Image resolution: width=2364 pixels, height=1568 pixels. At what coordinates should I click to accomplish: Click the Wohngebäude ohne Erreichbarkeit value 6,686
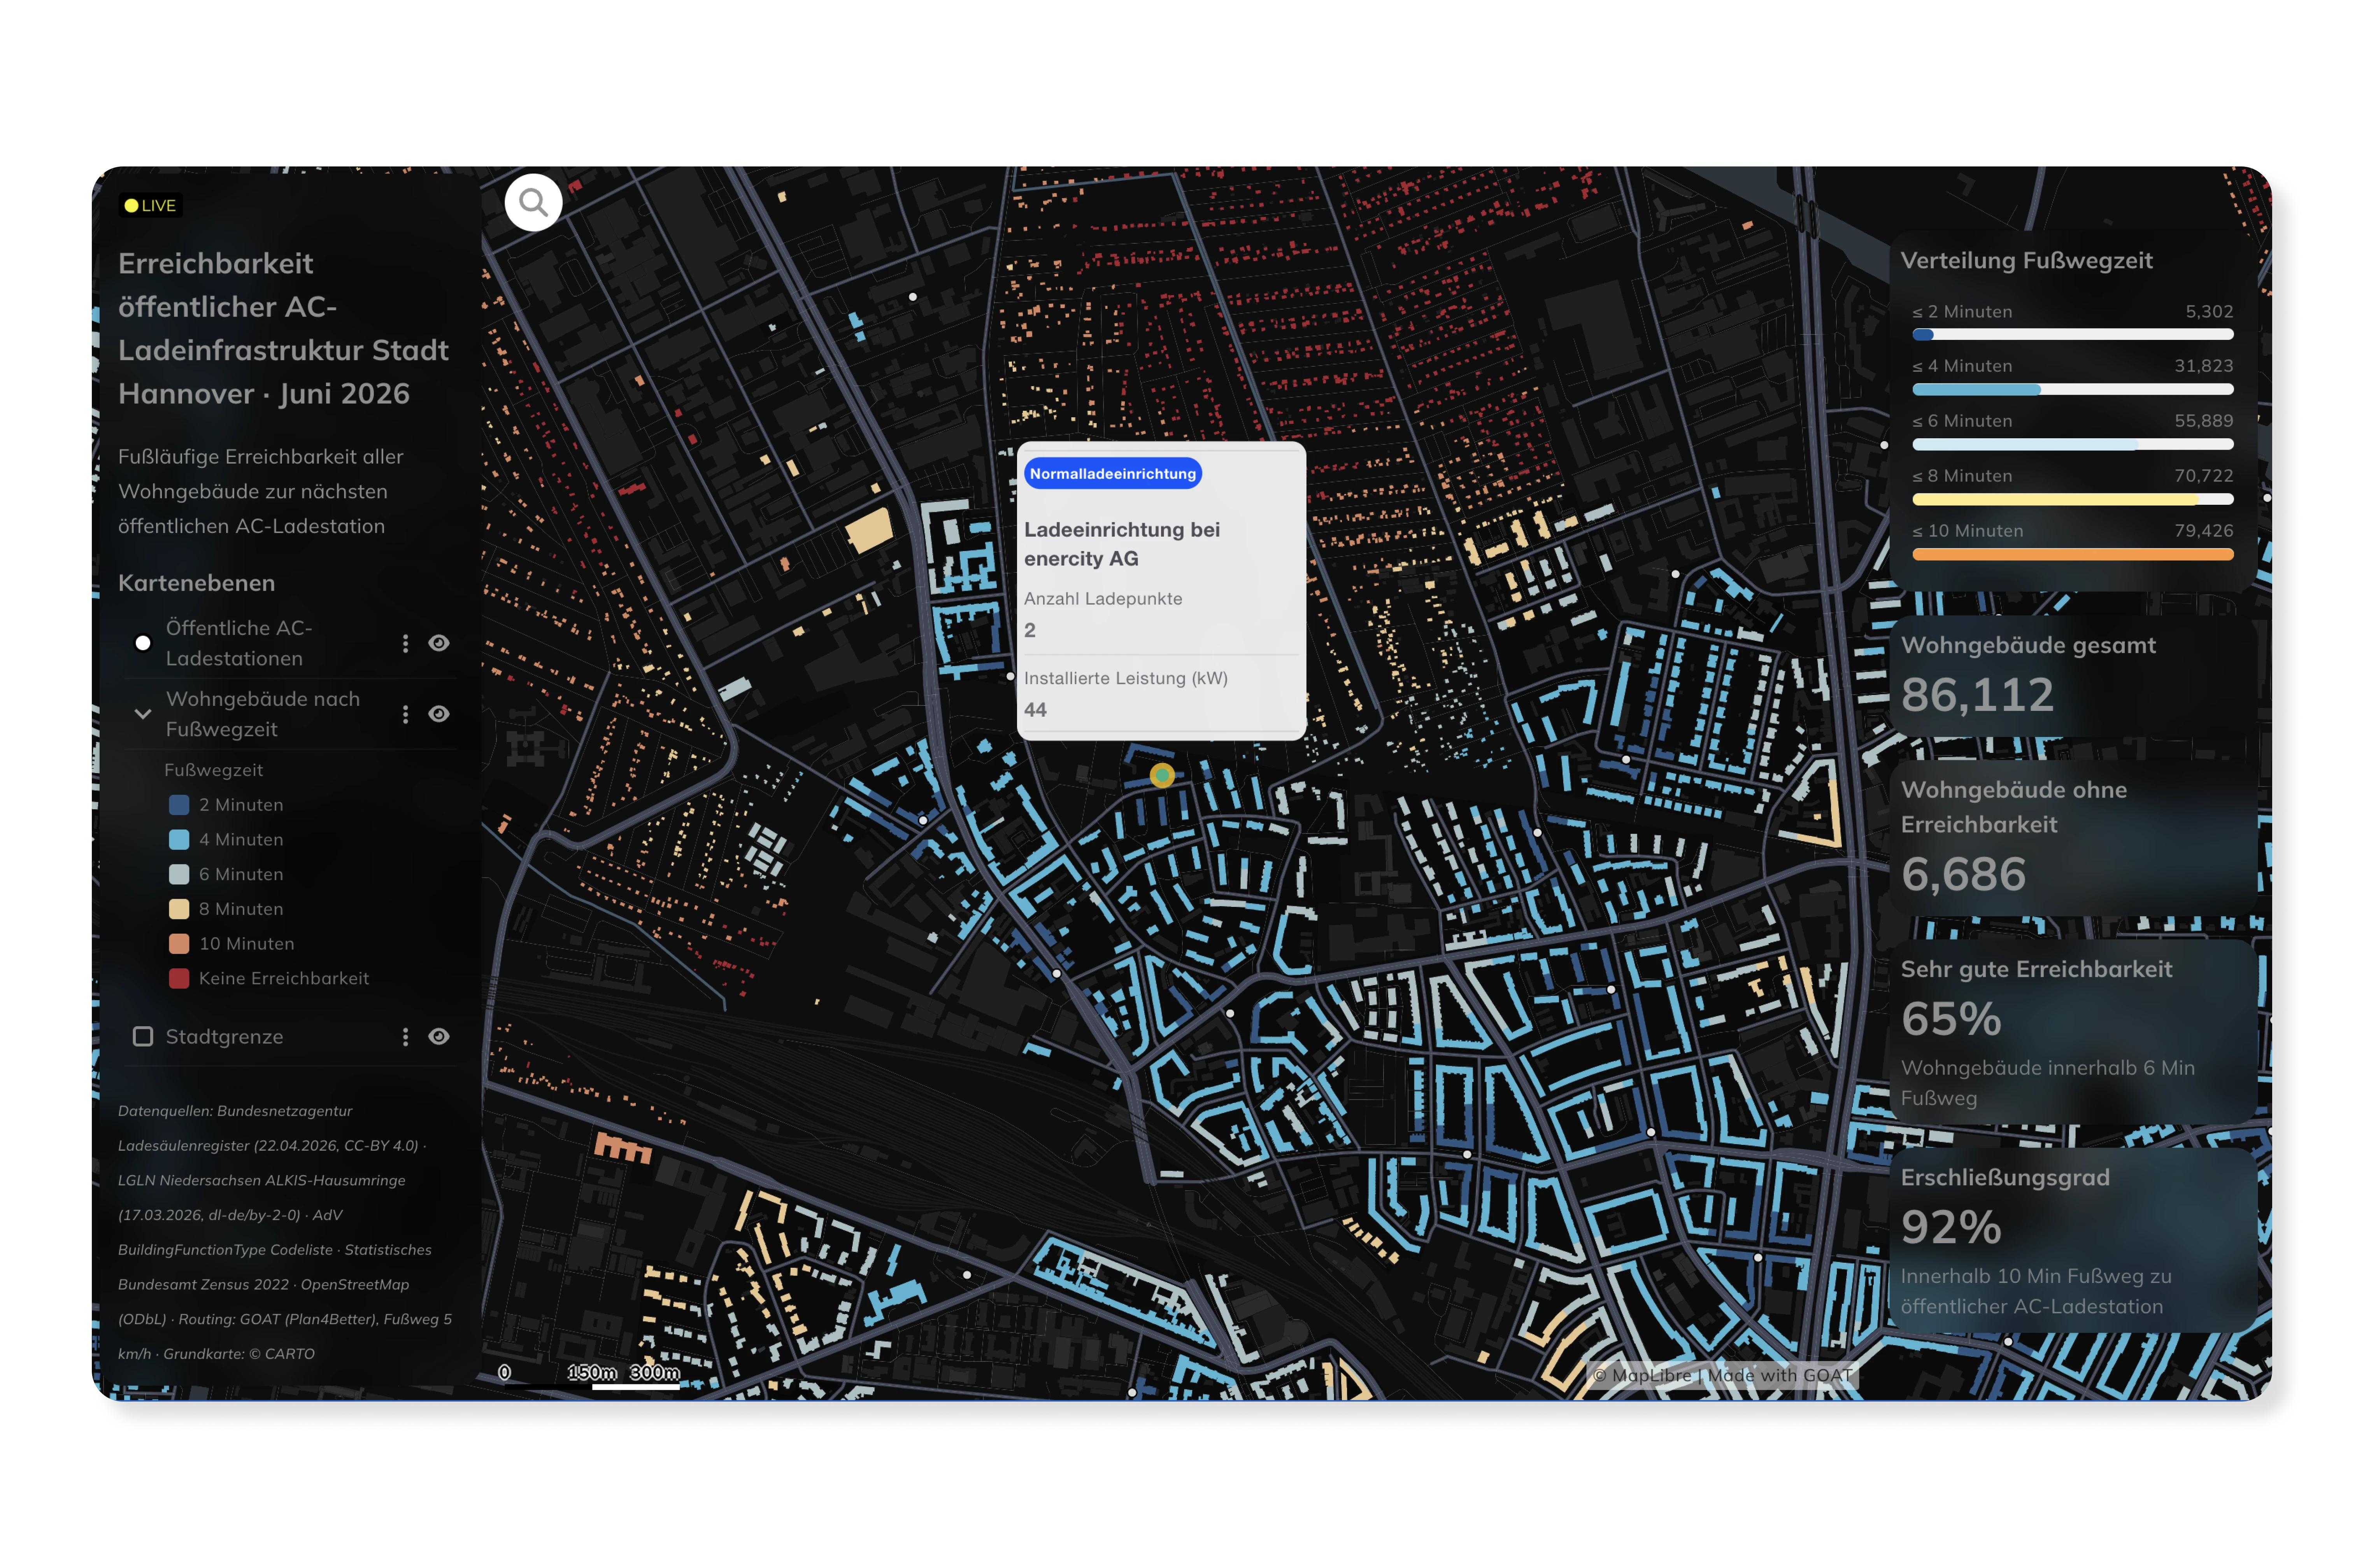(x=1963, y=874)
